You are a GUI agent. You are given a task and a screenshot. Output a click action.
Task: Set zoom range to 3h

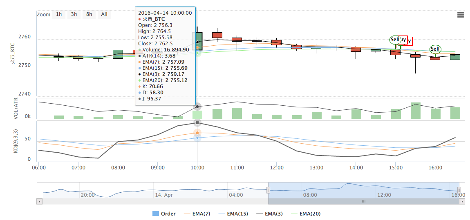[x=74, y=14]
